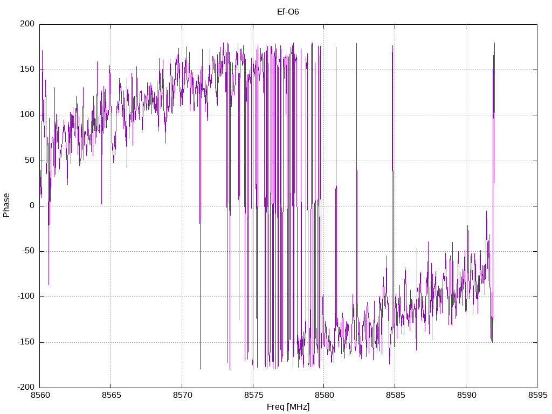Click y-axis tick label '0'
Image resolution: width=552 pixels, height=414 pixels.
(32, 205)
